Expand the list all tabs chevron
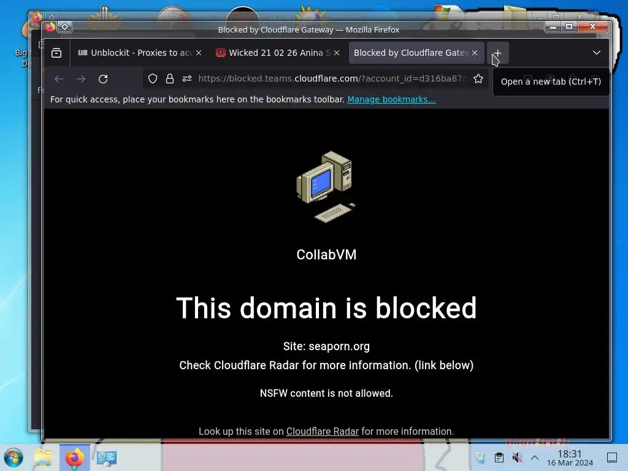Viewport: 628px width, 471px height. (596, 53)
